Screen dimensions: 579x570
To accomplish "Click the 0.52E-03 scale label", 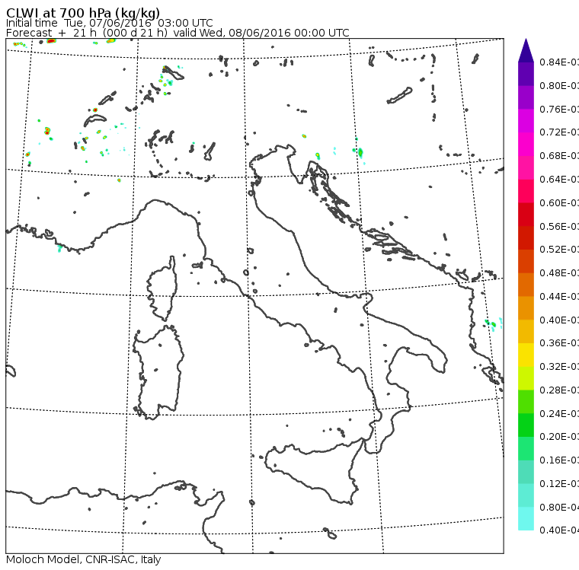I will 559,250.
